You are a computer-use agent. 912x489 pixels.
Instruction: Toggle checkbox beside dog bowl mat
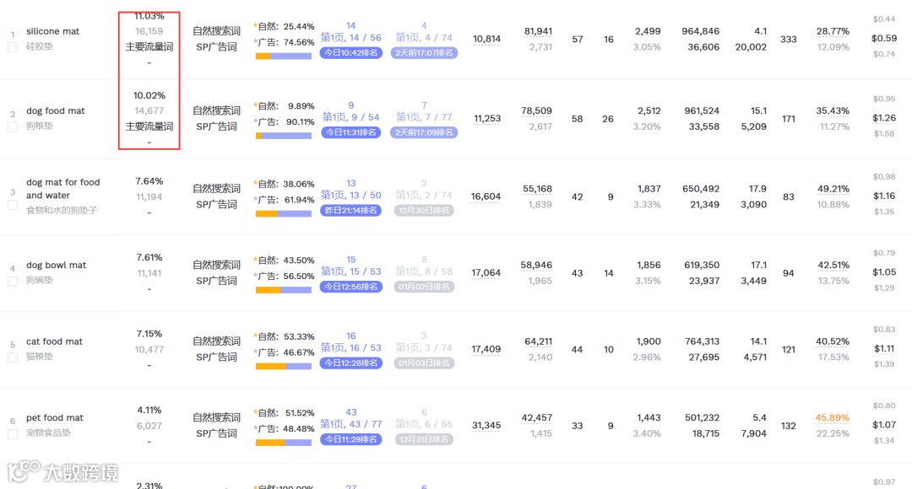click(13, 281)
